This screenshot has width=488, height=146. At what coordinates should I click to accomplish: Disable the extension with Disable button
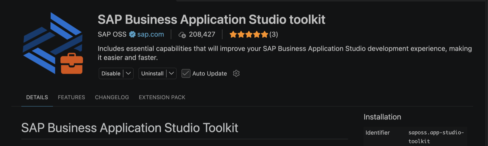(x=111, y=73)
